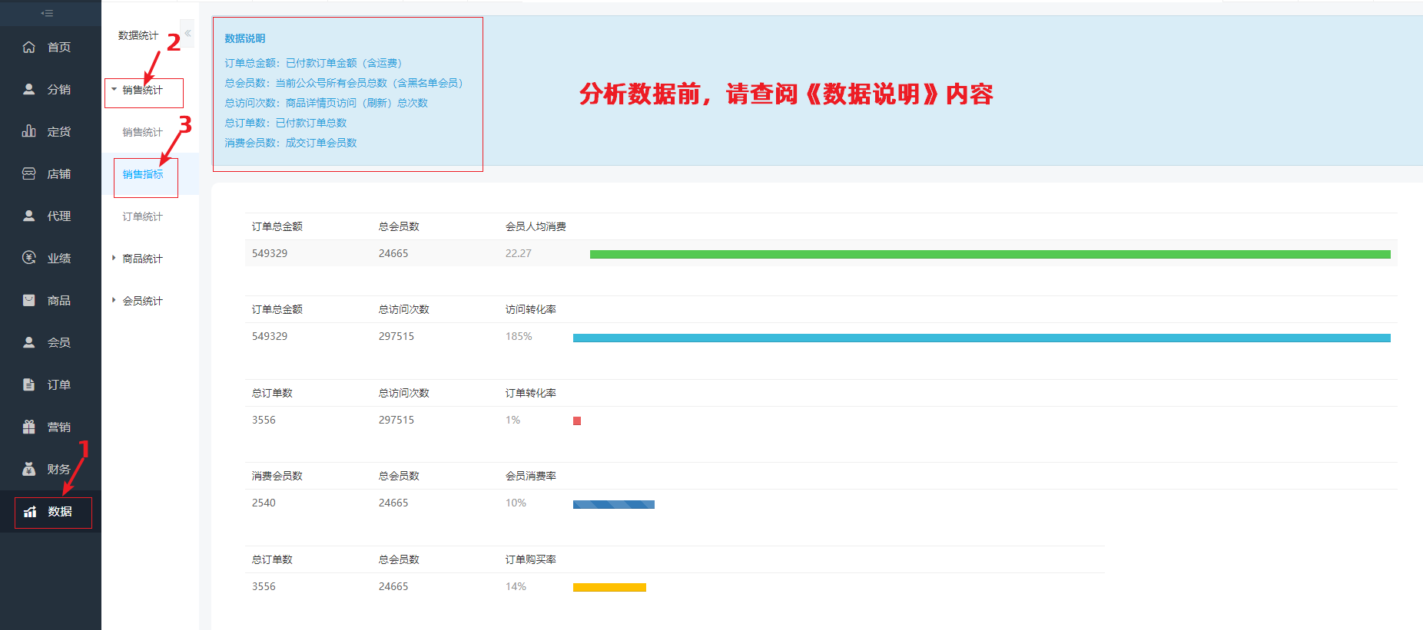This screenshot has height=630, width=1423.
Task: Click the yellow 订单购买率 progress bar
Action: tap(609, 588)
